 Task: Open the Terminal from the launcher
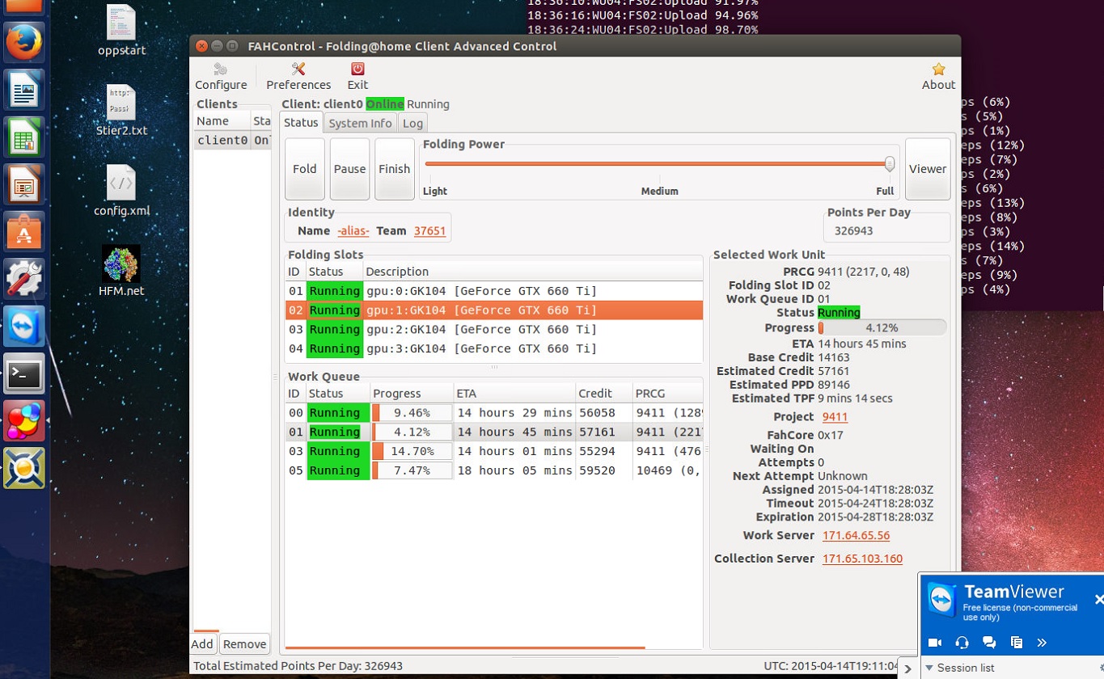pos(24,374)
